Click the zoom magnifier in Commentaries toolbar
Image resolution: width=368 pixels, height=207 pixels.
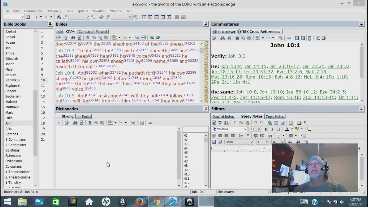point(280,38)
